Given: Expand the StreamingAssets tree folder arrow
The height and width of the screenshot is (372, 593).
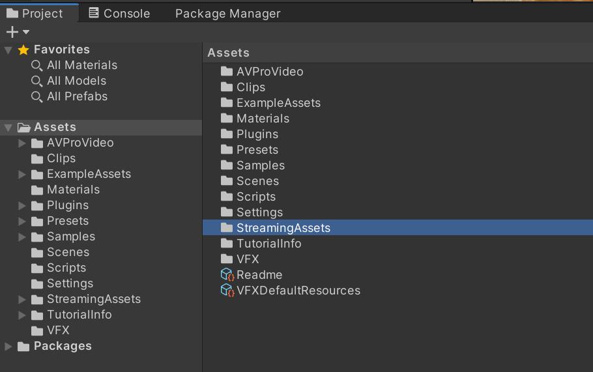Looking at the screenshot, I should [x=22, y=300].
